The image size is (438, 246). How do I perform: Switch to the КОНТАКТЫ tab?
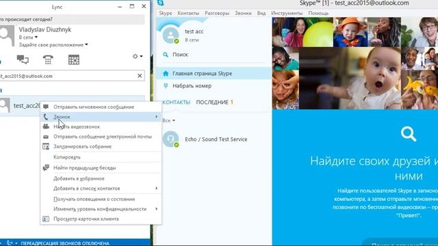(x=177, y=102)
